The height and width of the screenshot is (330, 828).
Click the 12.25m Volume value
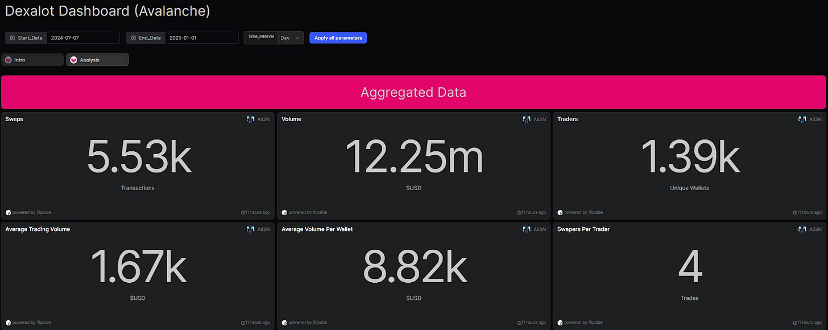pos(414,156)
